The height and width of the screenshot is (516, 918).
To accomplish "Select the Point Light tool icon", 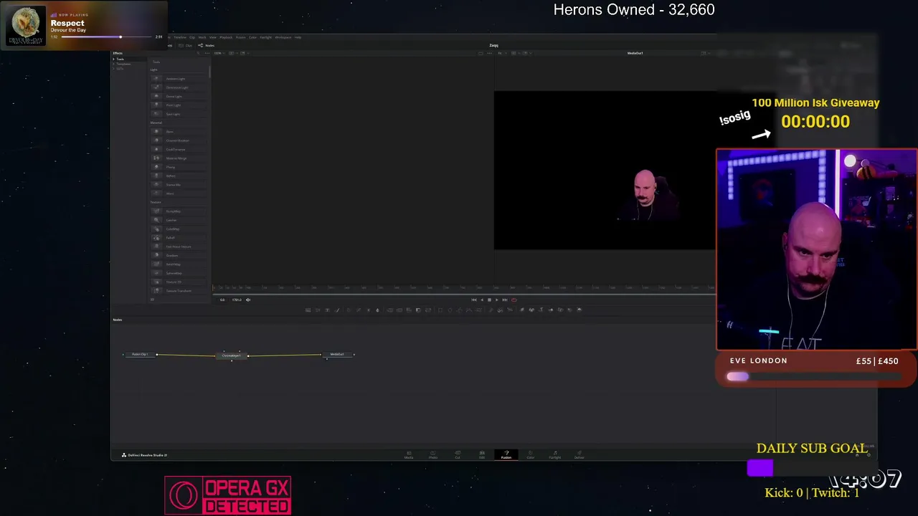I will click(x=156, y=105).
